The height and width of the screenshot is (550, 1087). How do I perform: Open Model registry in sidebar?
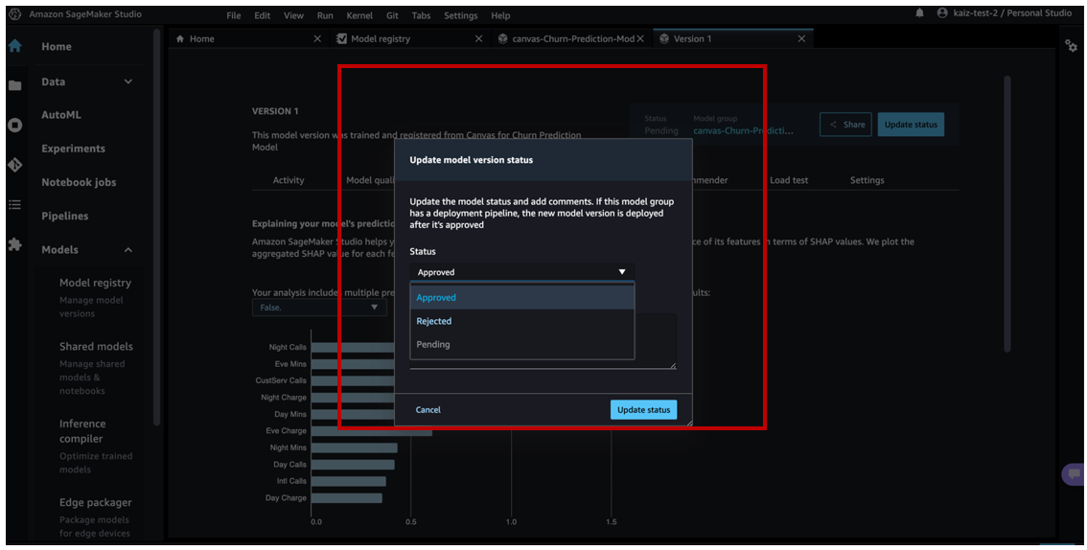click(x=95, y=283)
